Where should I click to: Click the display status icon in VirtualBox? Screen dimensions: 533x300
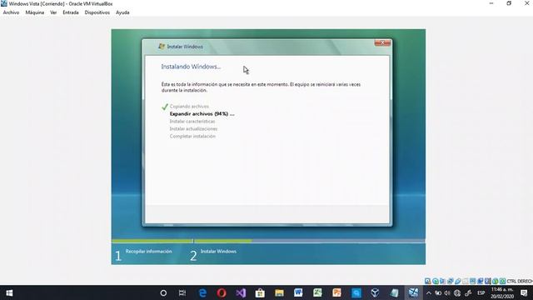473,281
